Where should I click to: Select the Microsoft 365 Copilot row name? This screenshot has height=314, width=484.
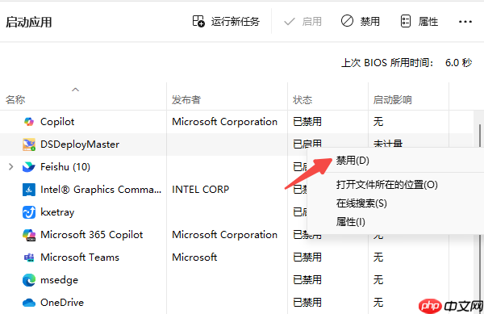point(92,235)
